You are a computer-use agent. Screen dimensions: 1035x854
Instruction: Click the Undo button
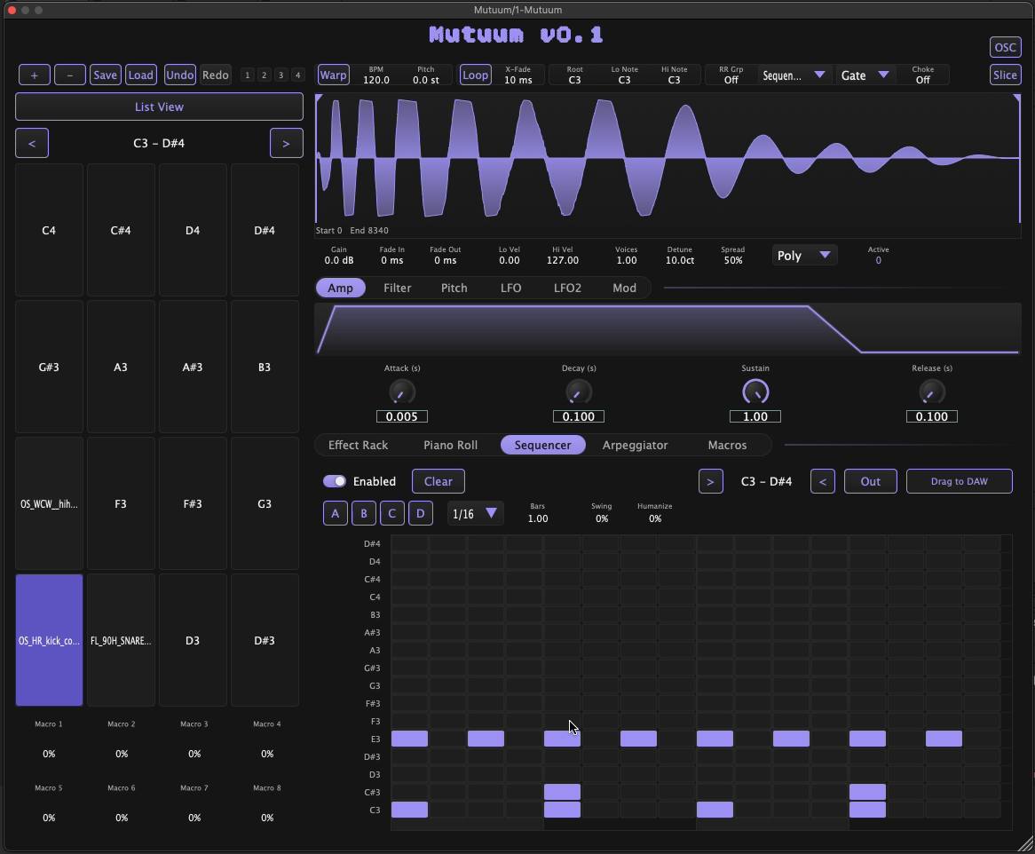[180, 75]
